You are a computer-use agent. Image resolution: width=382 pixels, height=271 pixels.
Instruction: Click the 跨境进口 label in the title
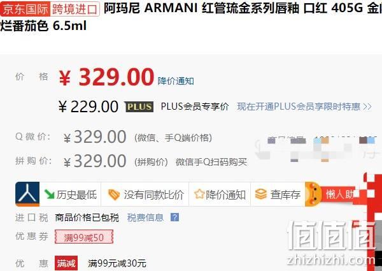coord(75,9)
